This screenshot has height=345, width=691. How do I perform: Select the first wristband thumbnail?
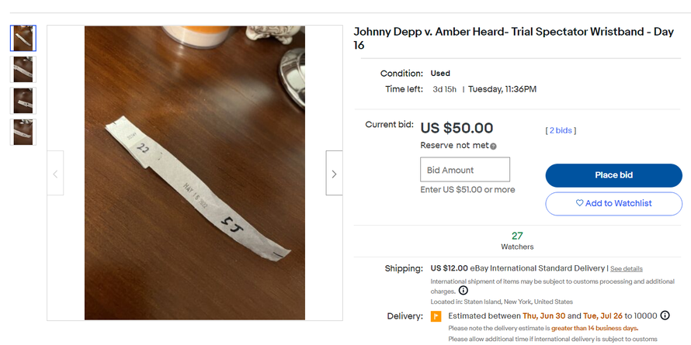coord(23,38)
